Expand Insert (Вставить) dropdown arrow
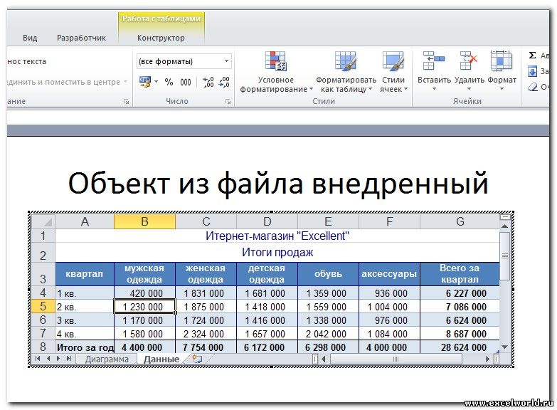Image resolution: width=557 pixels, height=410 pixels. [x=434, y=89]
